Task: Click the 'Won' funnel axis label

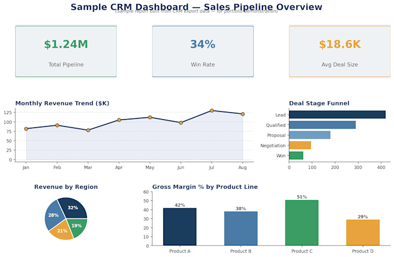Action: [281, 156]
